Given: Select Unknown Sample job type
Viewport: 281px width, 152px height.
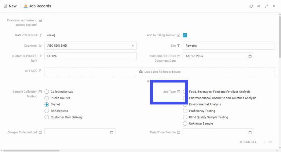Looking at the screenshot, I should [x=185, y=124].
